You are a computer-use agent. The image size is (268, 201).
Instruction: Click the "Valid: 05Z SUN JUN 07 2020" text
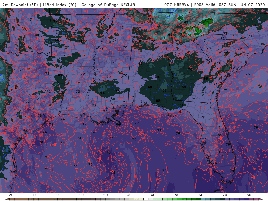235,5
